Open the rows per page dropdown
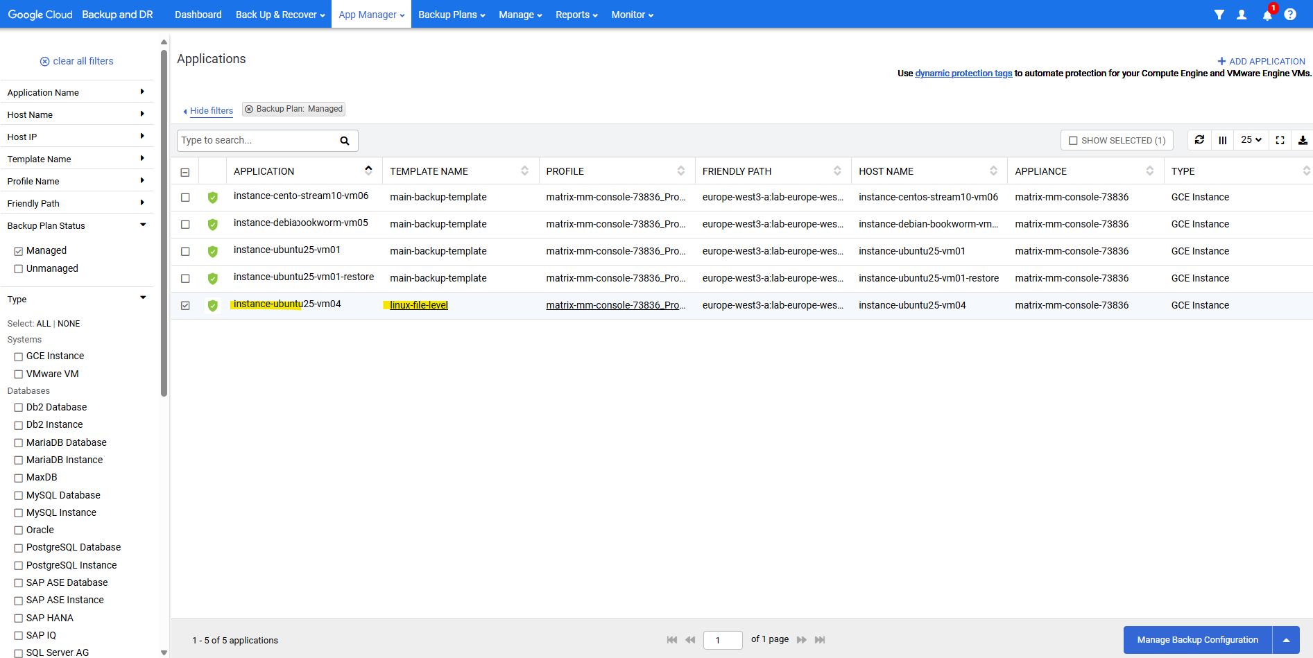Viewport: 1313px width, 658px height. coord(1251,140)
